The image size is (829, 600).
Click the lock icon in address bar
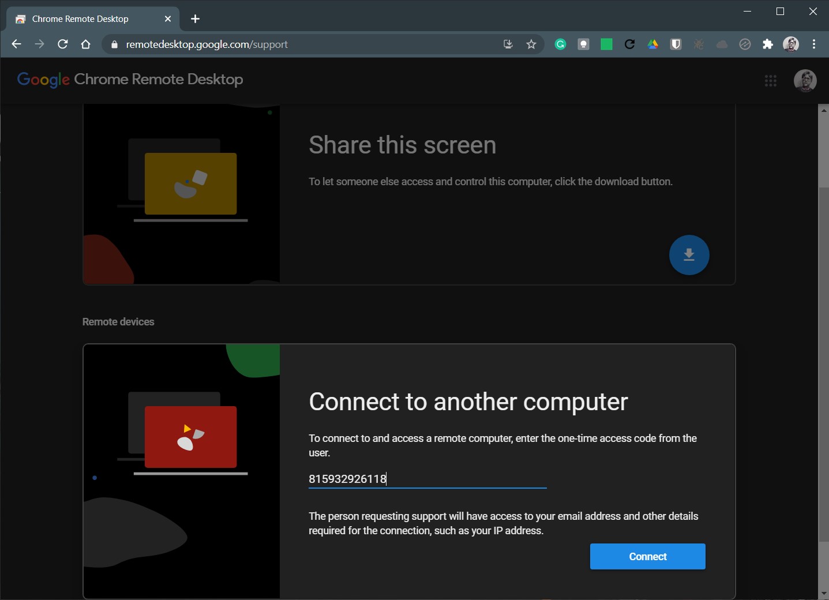click(114, 44)
